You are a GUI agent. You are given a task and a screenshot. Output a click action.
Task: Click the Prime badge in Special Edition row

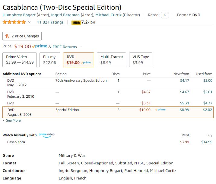(160, 110)
